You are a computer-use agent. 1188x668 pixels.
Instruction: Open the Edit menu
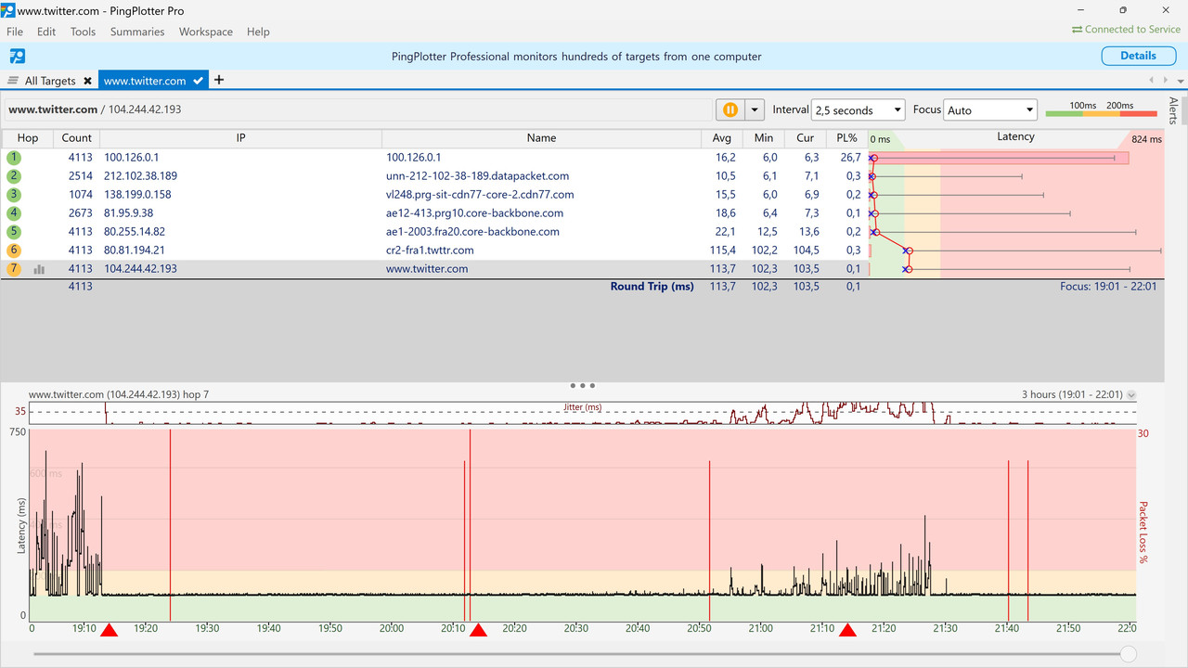tap(46, 32)
